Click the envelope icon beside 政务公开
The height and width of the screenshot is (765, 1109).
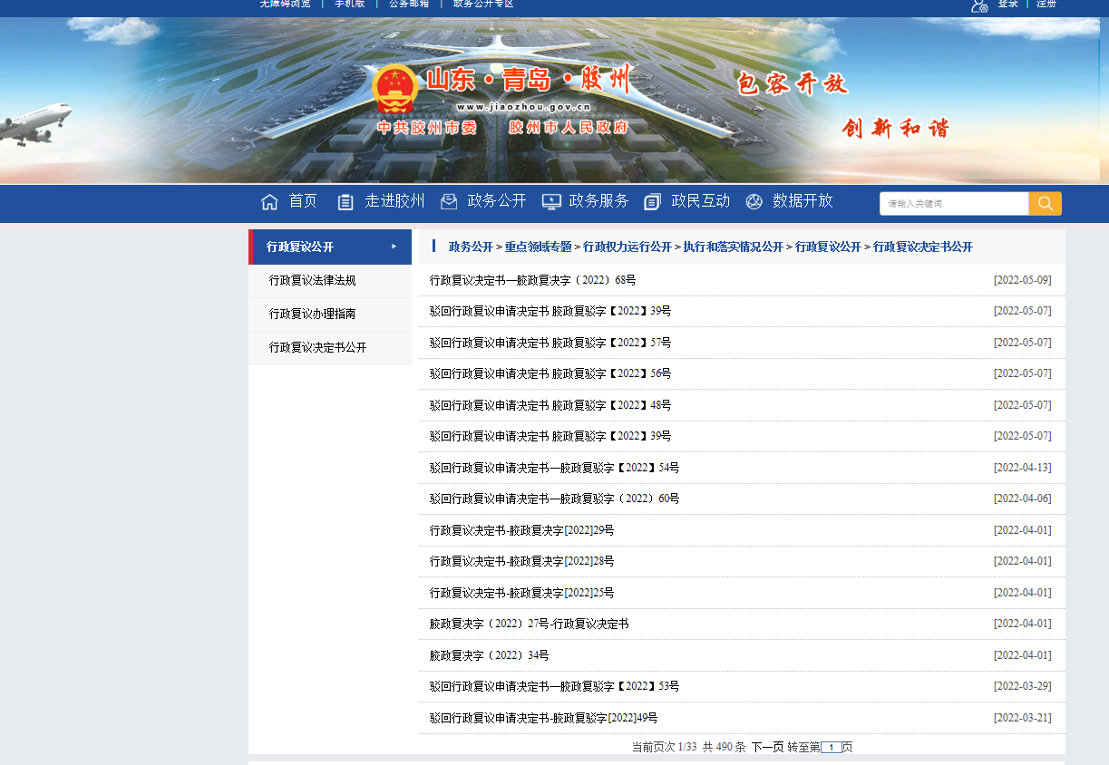[x=449, y=202]
